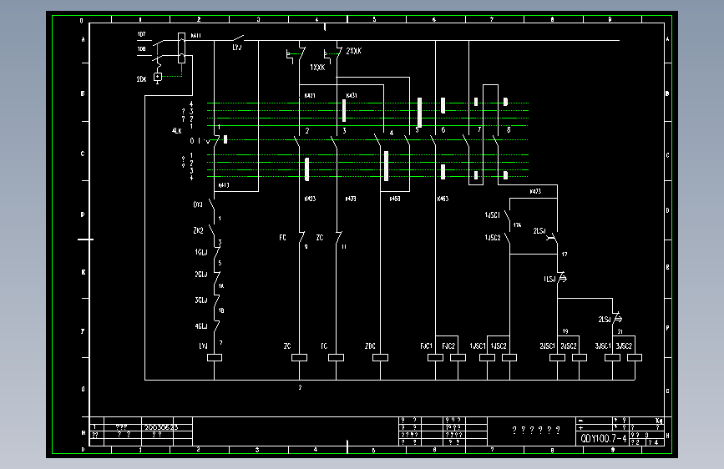Click the FC contact label mid-drawing
This screenshot has width=724, height=469.
(282, 237)
